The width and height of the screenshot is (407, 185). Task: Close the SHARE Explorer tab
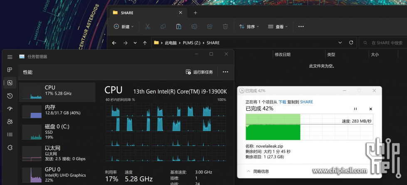coord(181,13)
